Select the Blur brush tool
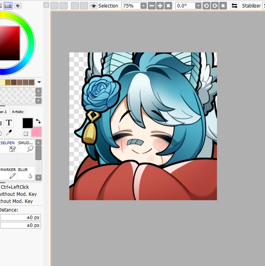 click(x=26, y=173)
